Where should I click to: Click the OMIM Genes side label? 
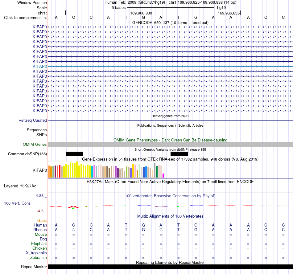[x=35, y=144]
